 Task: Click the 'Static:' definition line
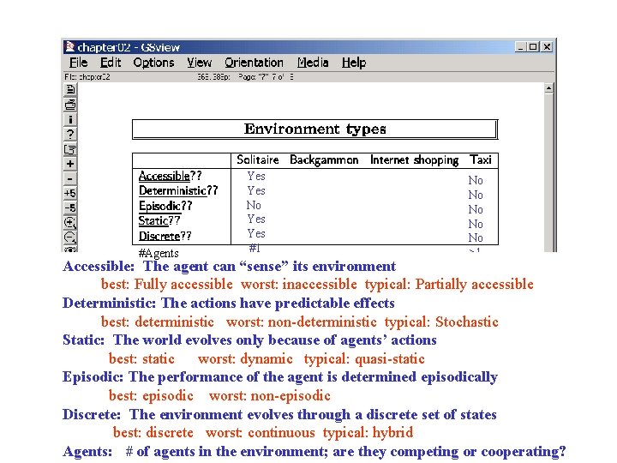[249, 340]
